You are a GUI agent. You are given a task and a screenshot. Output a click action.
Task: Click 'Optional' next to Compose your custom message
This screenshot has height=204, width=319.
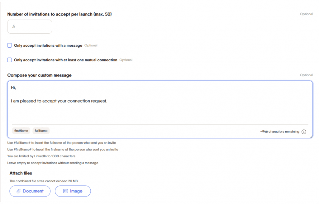click(x=306, y=75)
